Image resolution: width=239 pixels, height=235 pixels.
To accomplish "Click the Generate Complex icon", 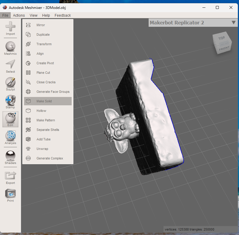I will (28, 158).
